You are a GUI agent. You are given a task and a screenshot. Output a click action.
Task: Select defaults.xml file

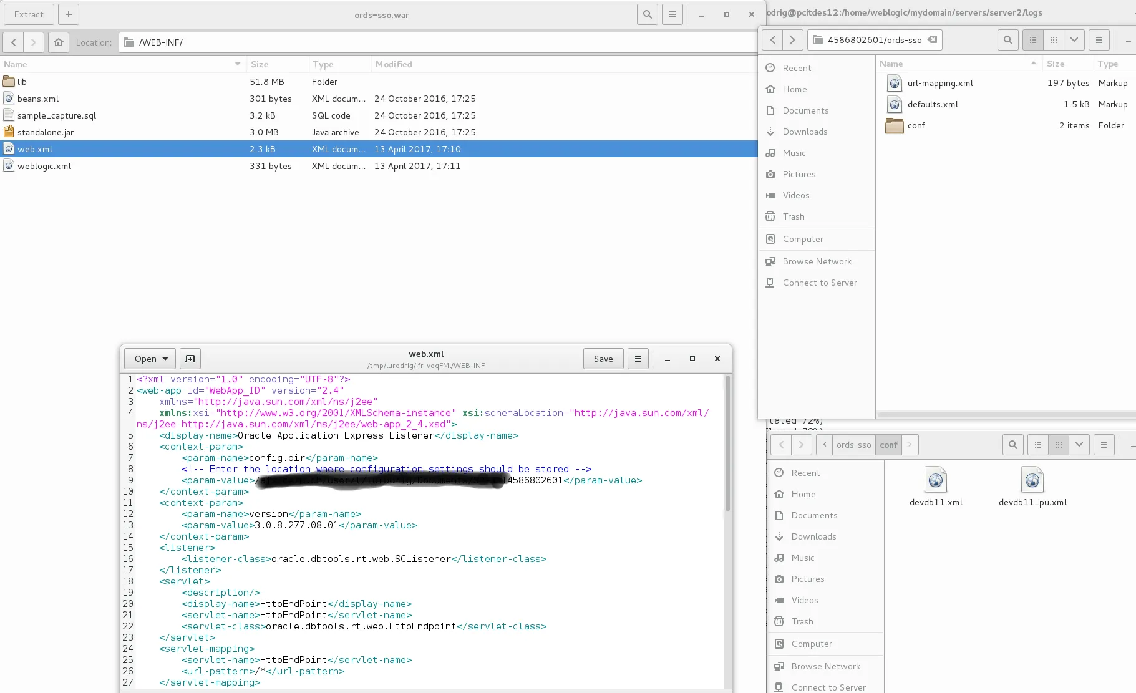1006,104
